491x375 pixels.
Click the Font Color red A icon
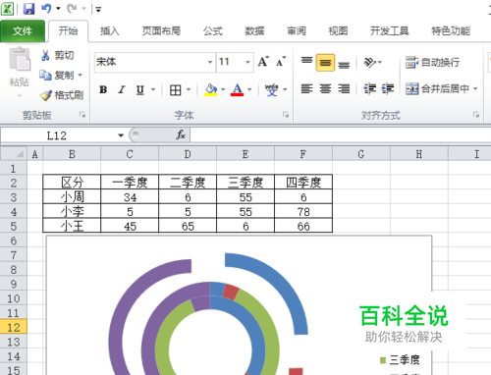pos(237,89)
